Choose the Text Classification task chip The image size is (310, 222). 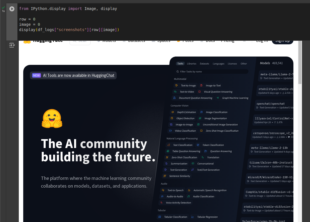point(180,145)
